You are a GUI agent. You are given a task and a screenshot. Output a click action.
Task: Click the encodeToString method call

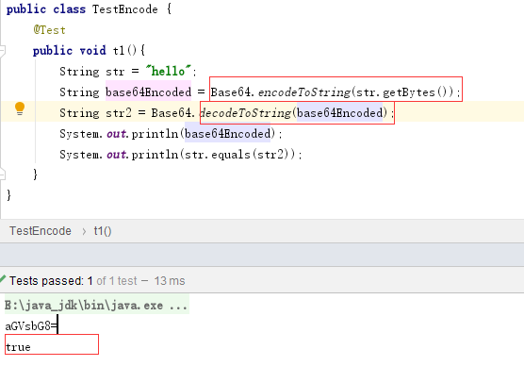pyautogui.click(x=304, y=91)
